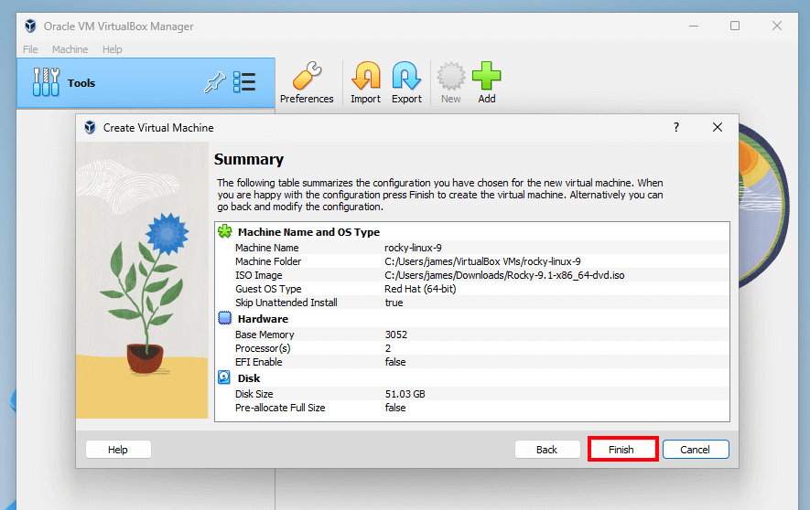Maximize the VirtualBox Manager window
The image size is (810, 510).
(x=735, y=26)
